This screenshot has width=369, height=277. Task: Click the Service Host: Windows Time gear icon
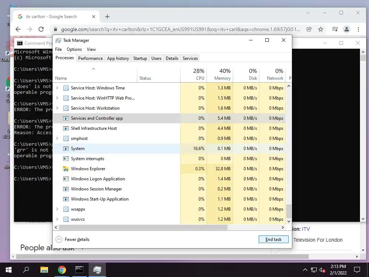pos(66,88)
